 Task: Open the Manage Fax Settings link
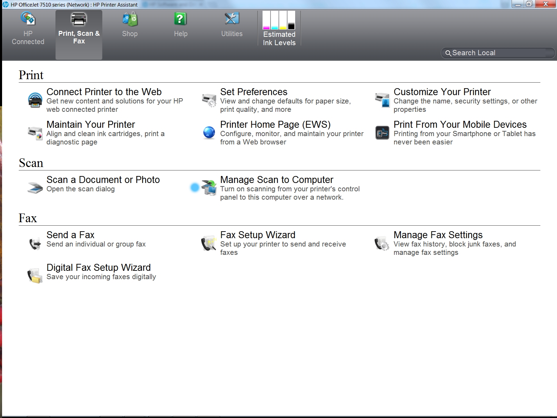click(438, 235)
